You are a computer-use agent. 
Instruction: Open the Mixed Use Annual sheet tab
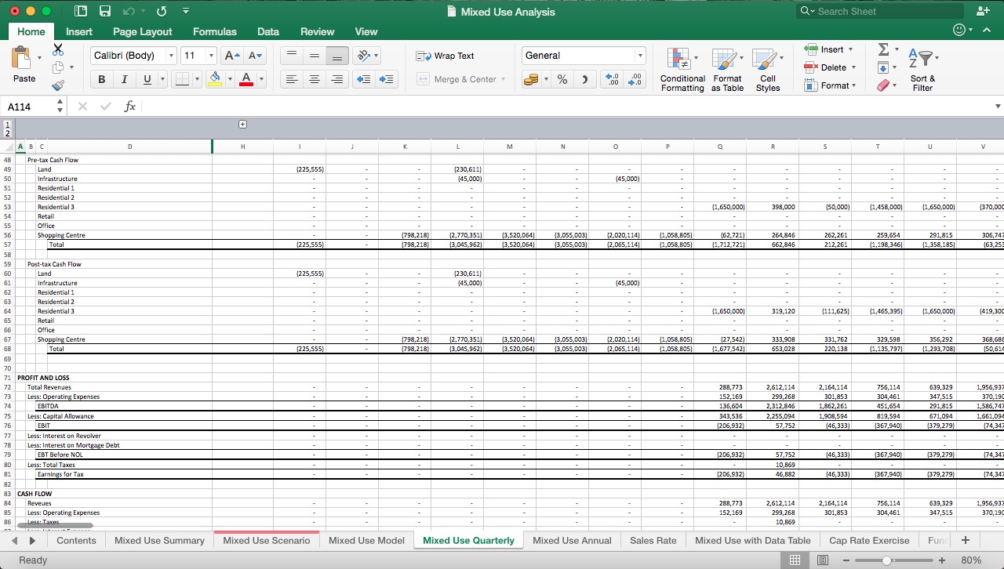pyautogui.click(x=572, y=540)
